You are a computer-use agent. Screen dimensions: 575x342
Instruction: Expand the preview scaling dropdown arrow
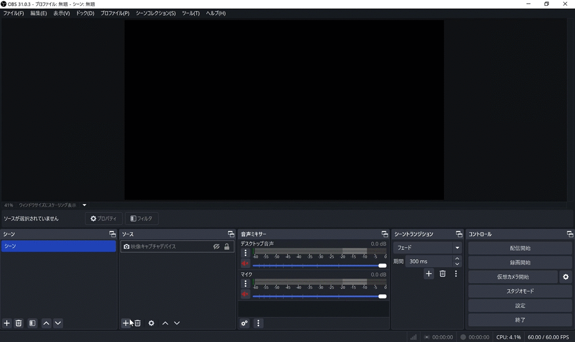click(84, 205)
